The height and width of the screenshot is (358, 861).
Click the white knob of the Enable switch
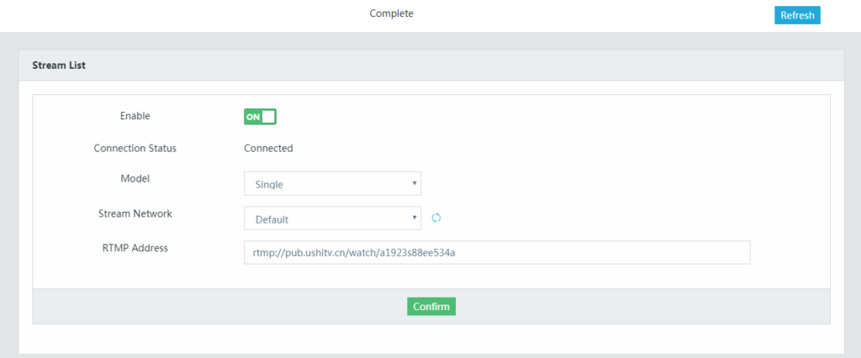pos(268,117)
